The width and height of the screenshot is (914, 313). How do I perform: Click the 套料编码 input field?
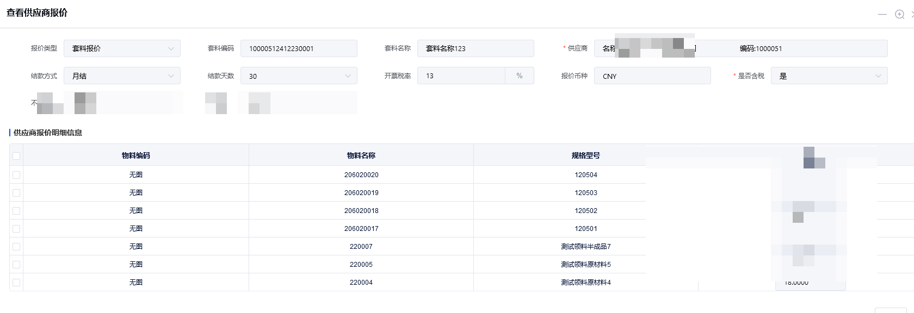[299, 48]
